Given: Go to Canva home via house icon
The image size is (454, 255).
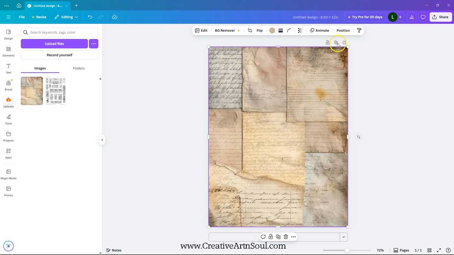Looking at the screenshot, I should (19, 6).
